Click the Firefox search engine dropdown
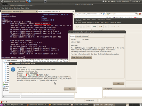The height and width of the screenshot is (106, 142). [x=108, y=14]
